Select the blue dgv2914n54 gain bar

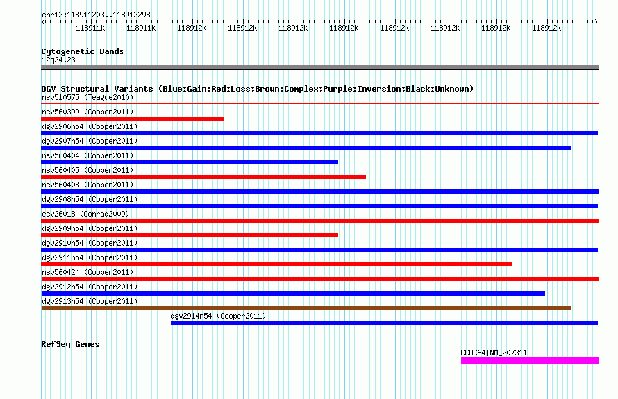(384, 323)
